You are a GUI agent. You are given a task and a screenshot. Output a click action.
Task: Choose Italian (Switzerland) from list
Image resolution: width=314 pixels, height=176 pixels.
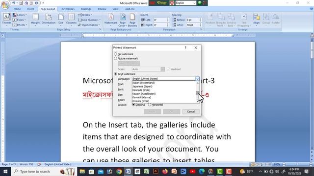coord(164,83)
